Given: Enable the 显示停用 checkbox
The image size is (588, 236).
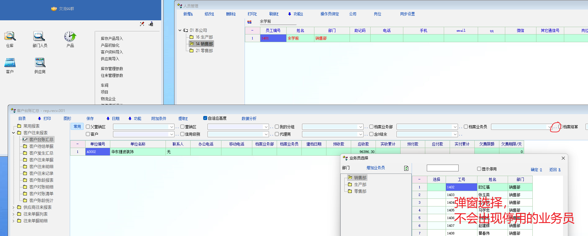Looking at the screenshot, I should [x=479, y=169].
